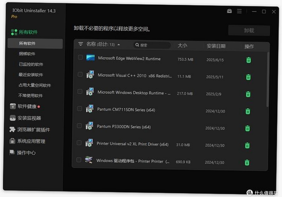Check the Pantum P3300DN Series checkbox
Screen dimensions: 282x197
click(x=79, y=126)
